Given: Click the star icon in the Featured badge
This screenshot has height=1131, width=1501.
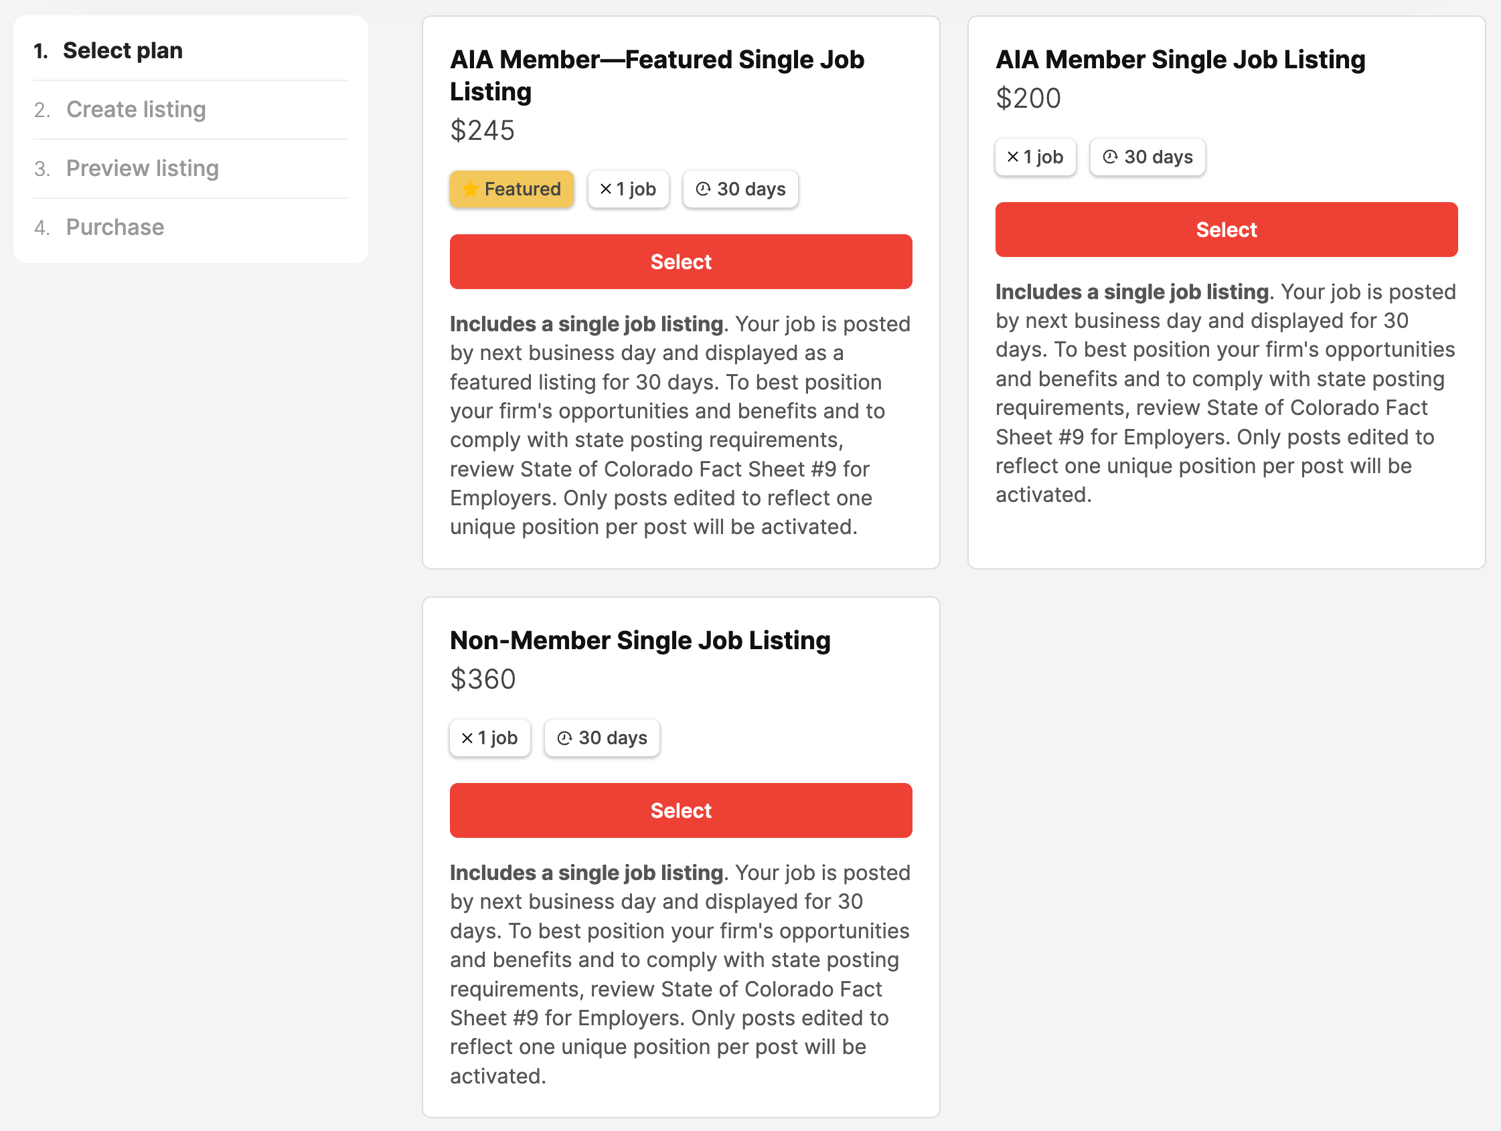Looking at the screenshot, I should point(471,189).
